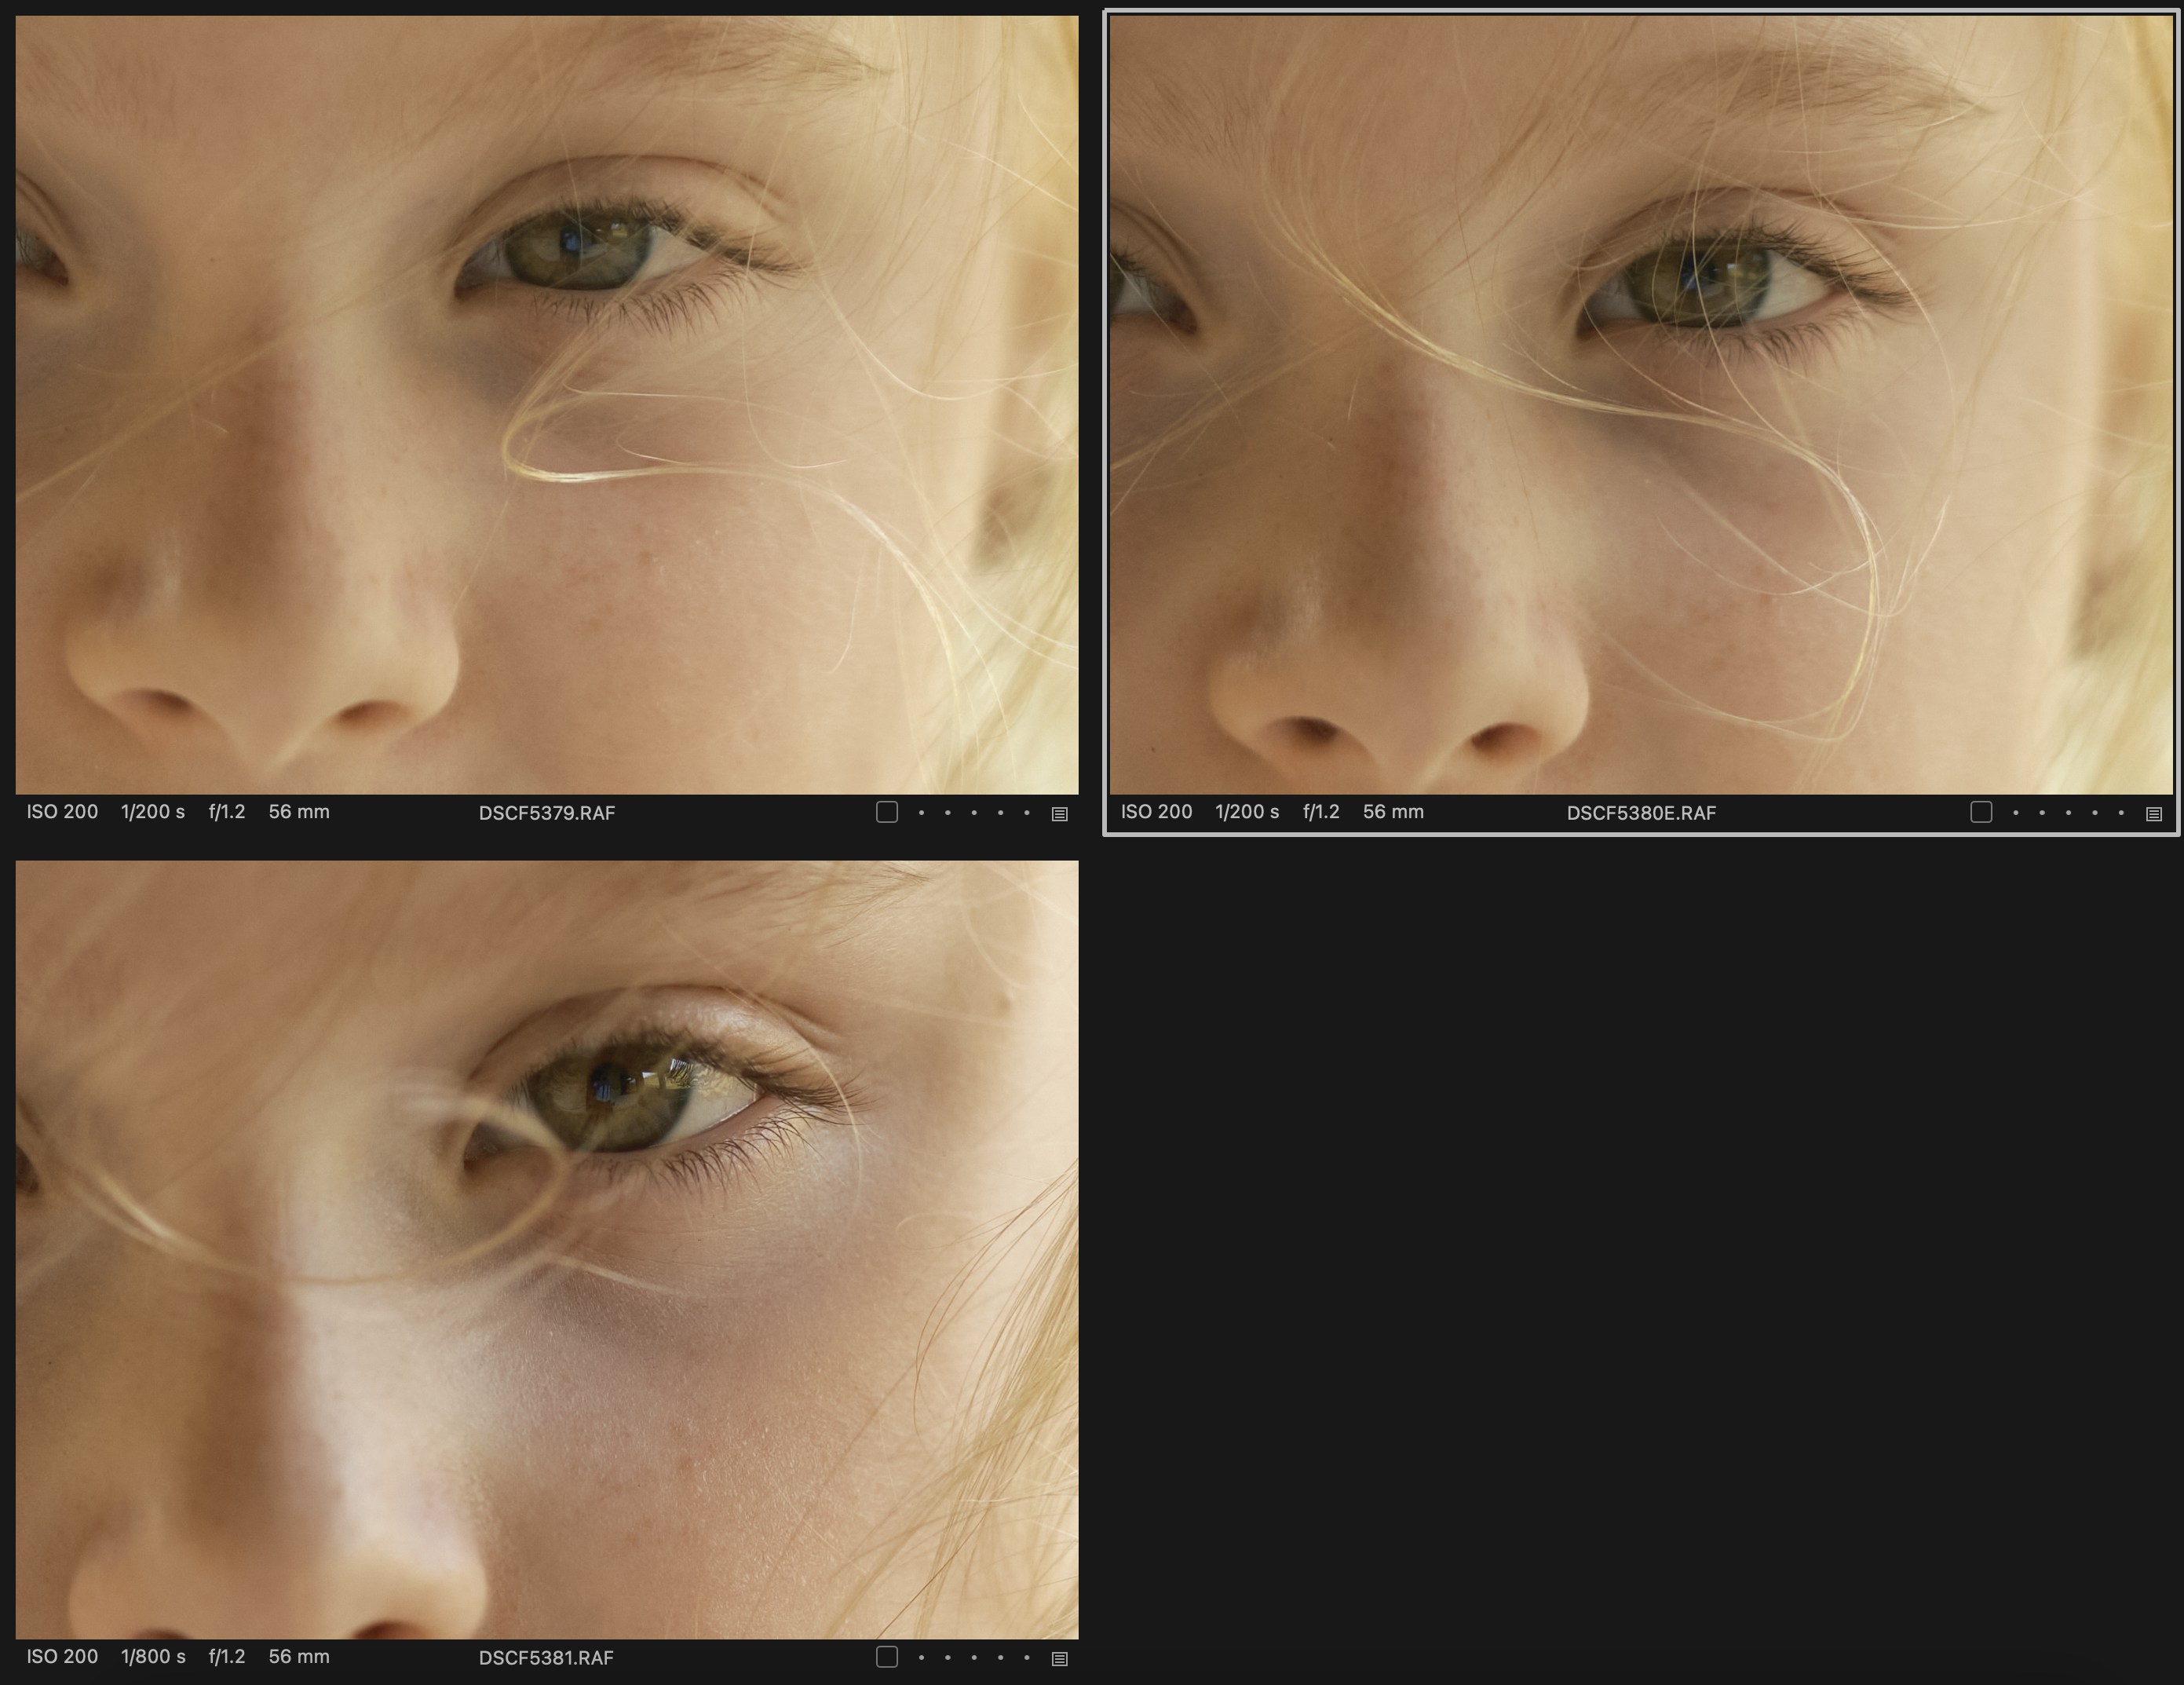
Task: Click the metadata list icon under DSCF5381.RAF
Action: [x=1060, y=1659]
